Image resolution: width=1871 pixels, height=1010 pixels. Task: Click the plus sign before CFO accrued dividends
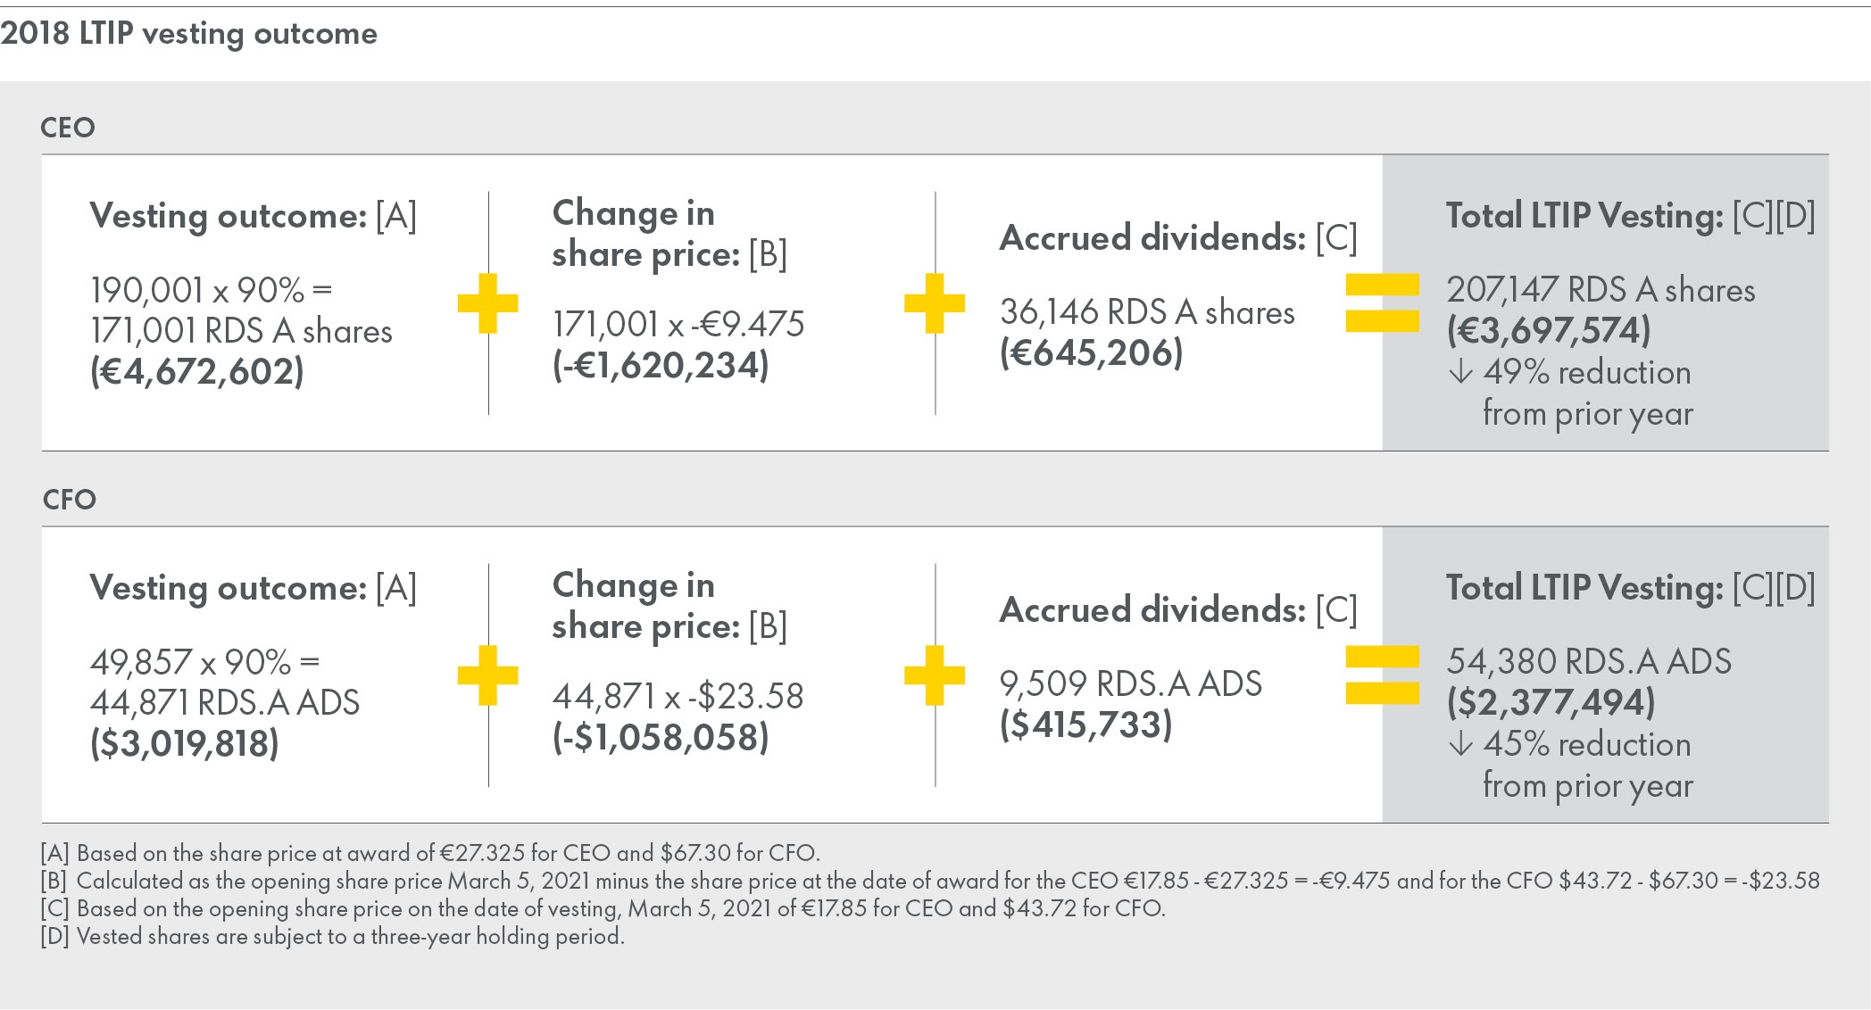935,675
